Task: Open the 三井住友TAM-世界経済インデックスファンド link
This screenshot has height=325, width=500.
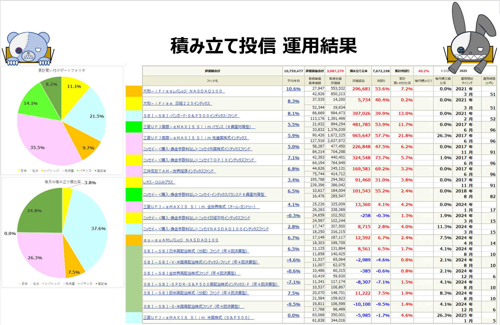Action: point(179,171)
